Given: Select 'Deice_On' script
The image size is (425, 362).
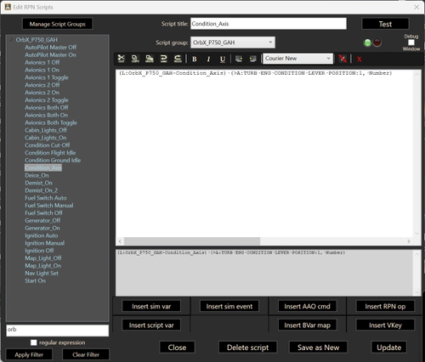Looking at the screenshot, I should (x=37, y=175).
